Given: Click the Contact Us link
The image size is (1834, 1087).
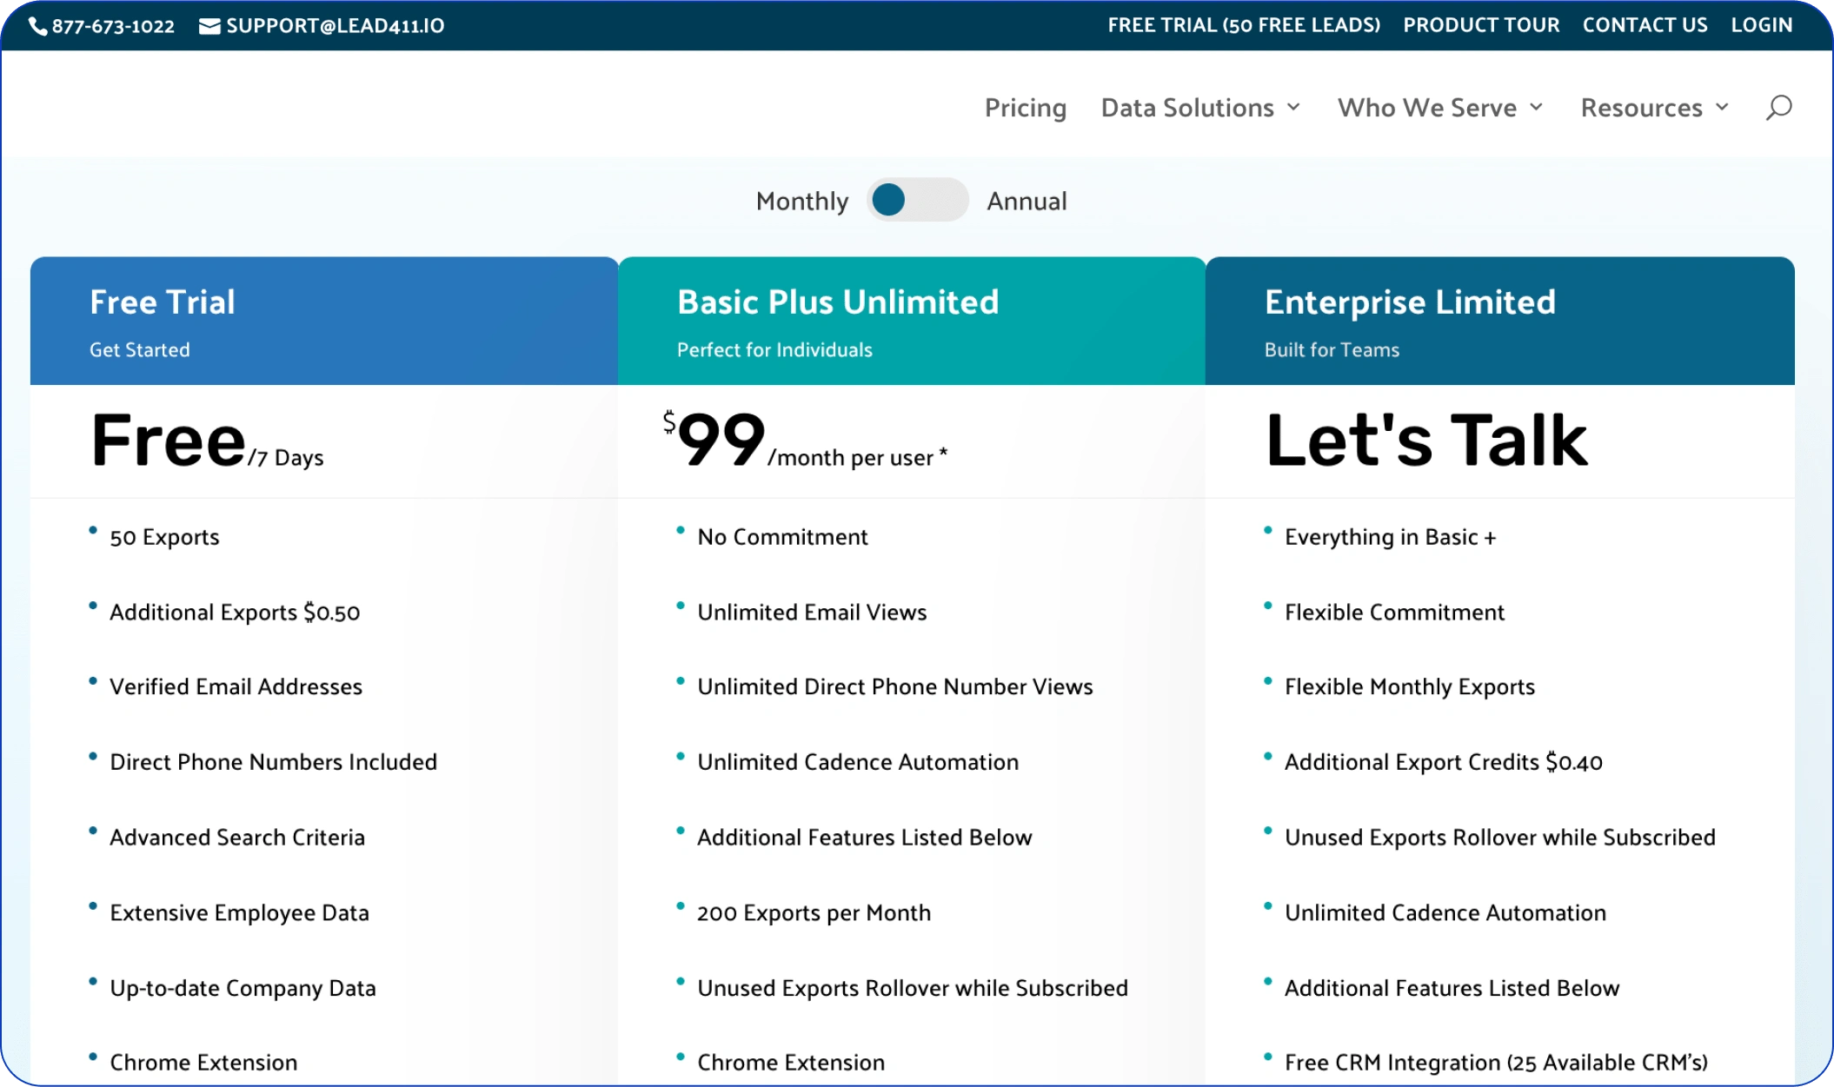Looking at the screenshot, I should tap(1645, 25).
